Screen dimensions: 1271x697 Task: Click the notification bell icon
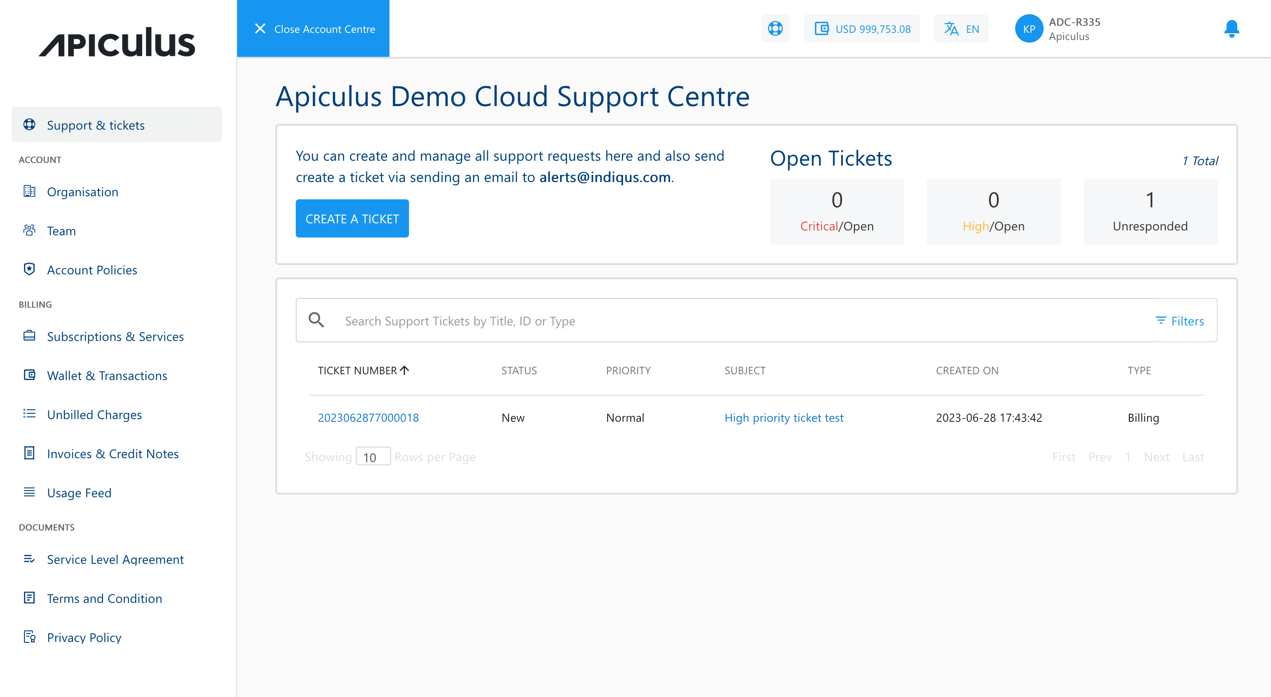click(1231, 28)
